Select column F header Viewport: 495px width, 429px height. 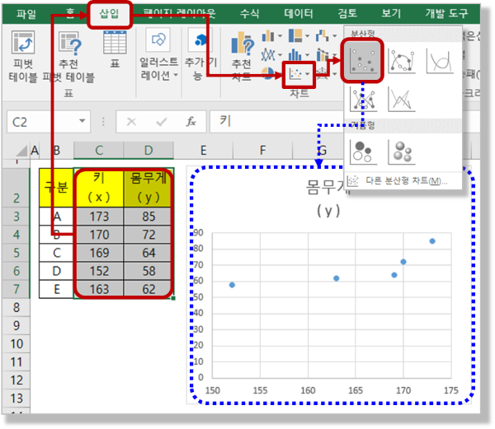tap(262, 150)
